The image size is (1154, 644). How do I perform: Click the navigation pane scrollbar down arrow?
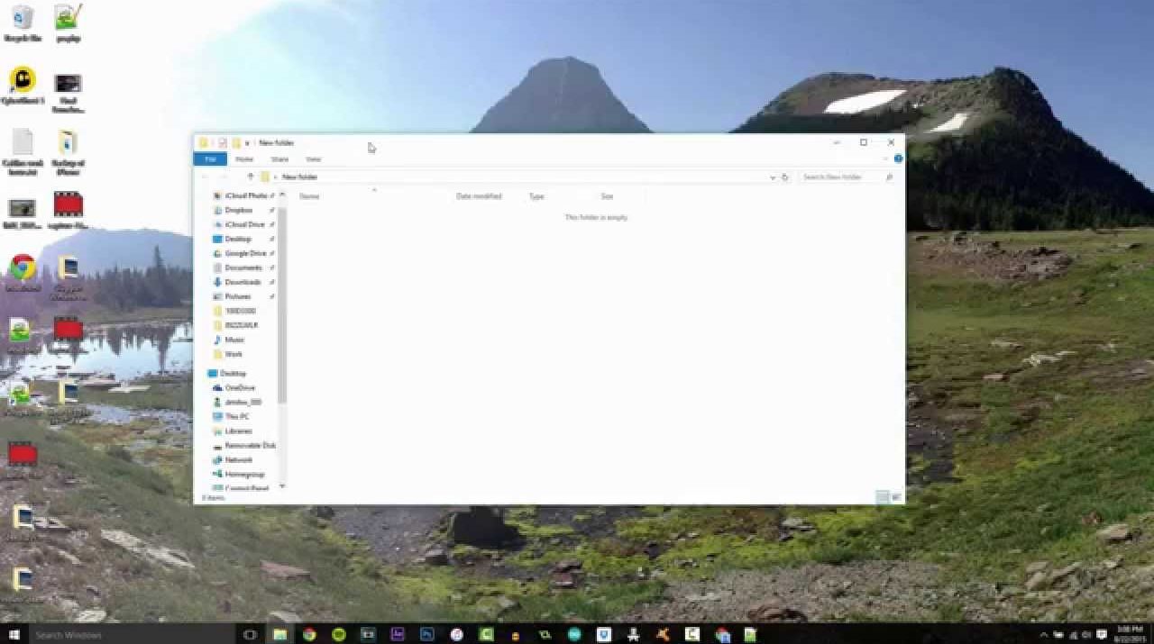point(282,486)
